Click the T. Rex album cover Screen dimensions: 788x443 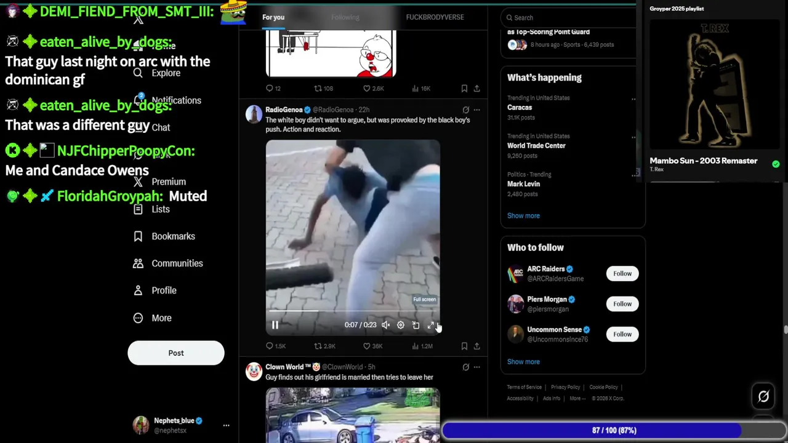[714, 84]
